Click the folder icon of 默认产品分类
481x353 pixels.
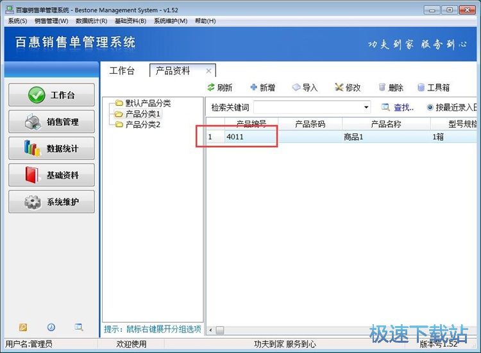[119, 103]
